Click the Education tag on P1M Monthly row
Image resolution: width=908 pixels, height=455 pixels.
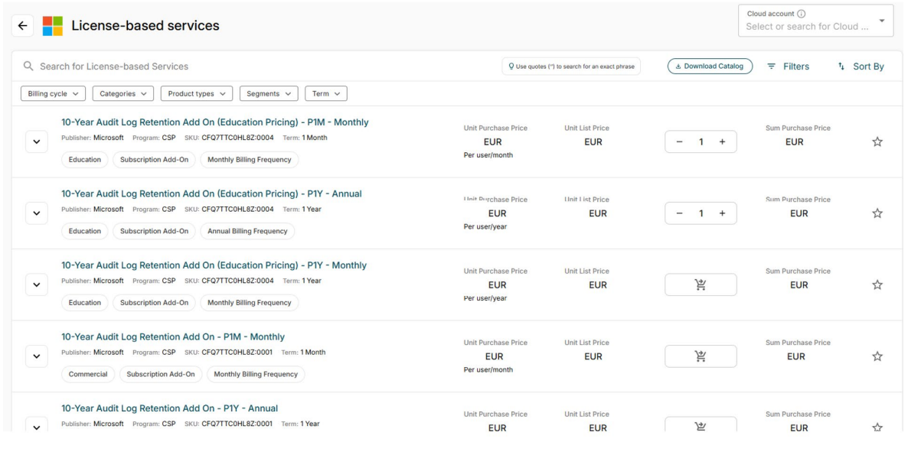[x=84, y=160]
